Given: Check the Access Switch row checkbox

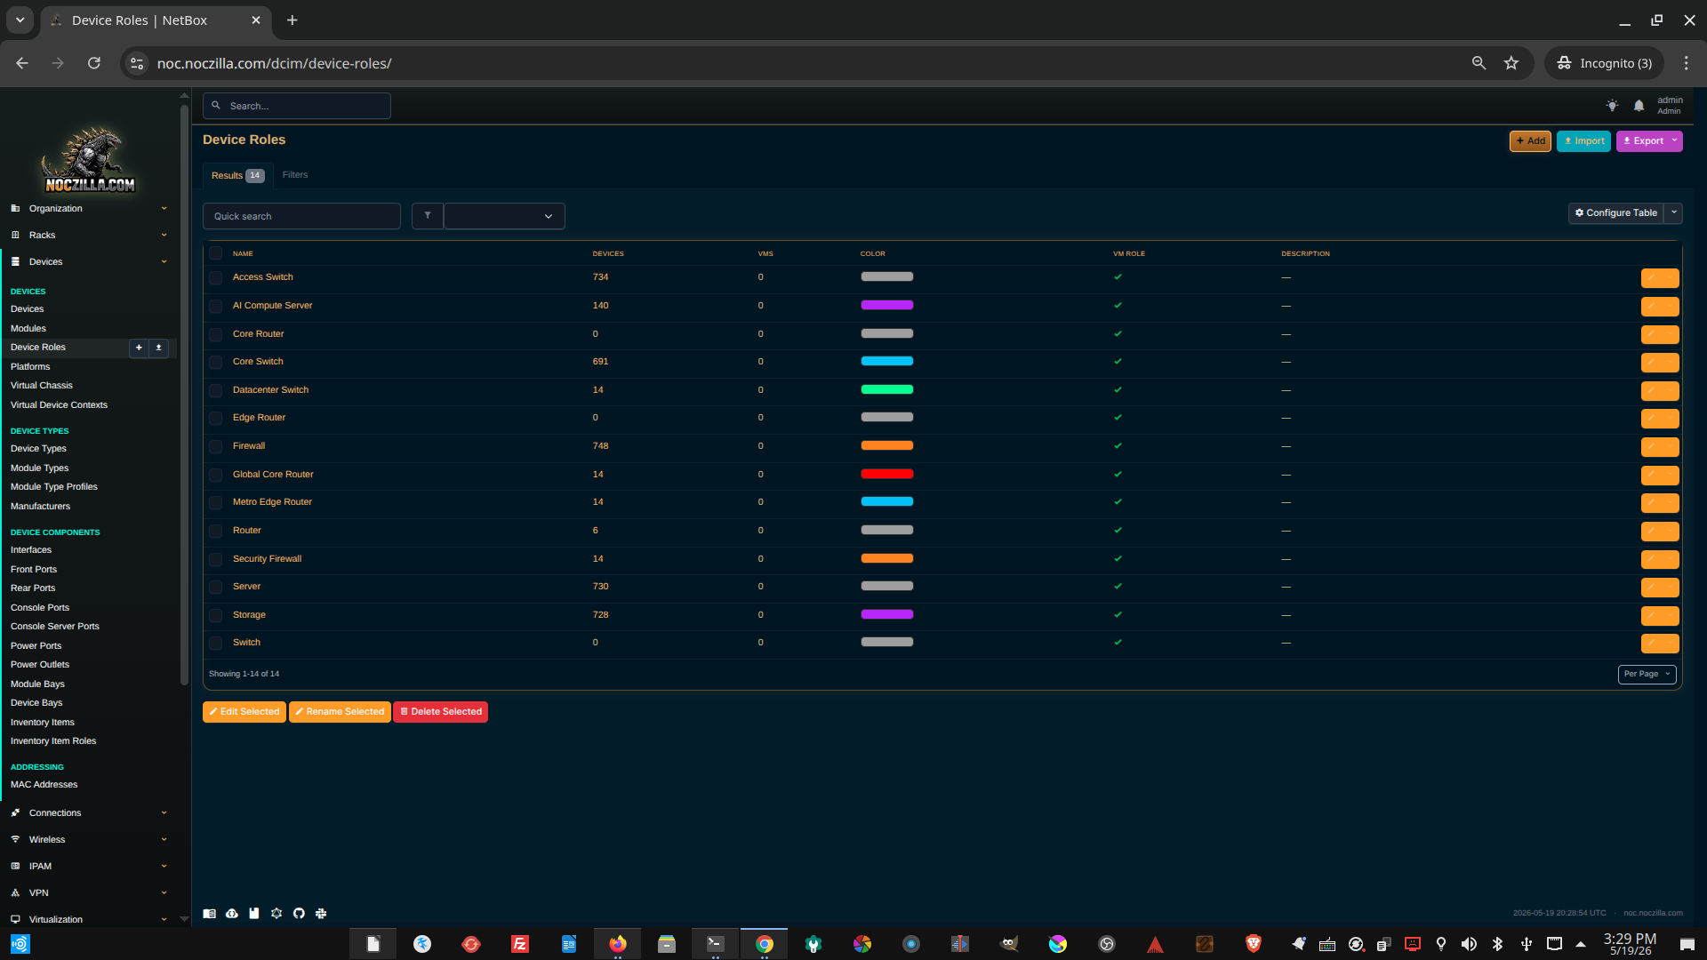Looking at the screenshot, I should (215, 278).
